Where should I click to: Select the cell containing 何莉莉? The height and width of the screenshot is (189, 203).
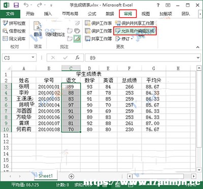point(24,130)
